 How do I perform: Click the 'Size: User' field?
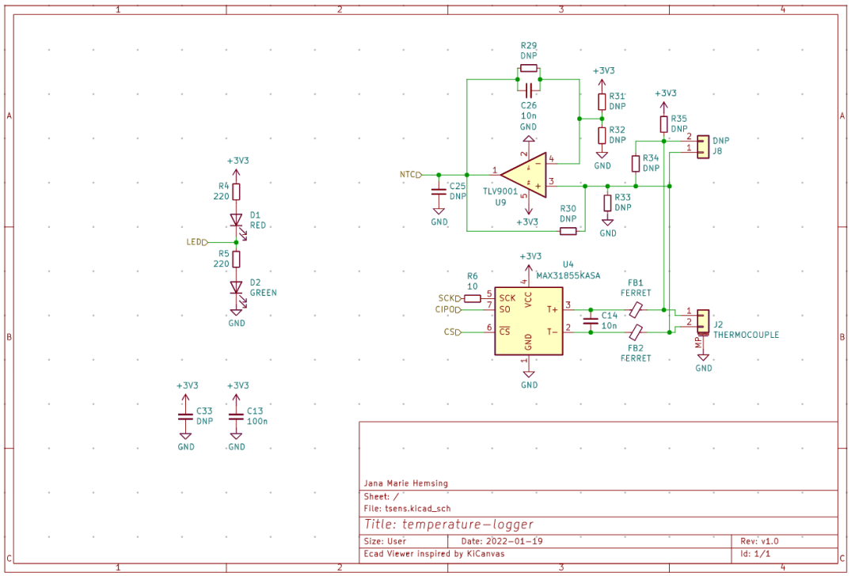tap(385, 541)
